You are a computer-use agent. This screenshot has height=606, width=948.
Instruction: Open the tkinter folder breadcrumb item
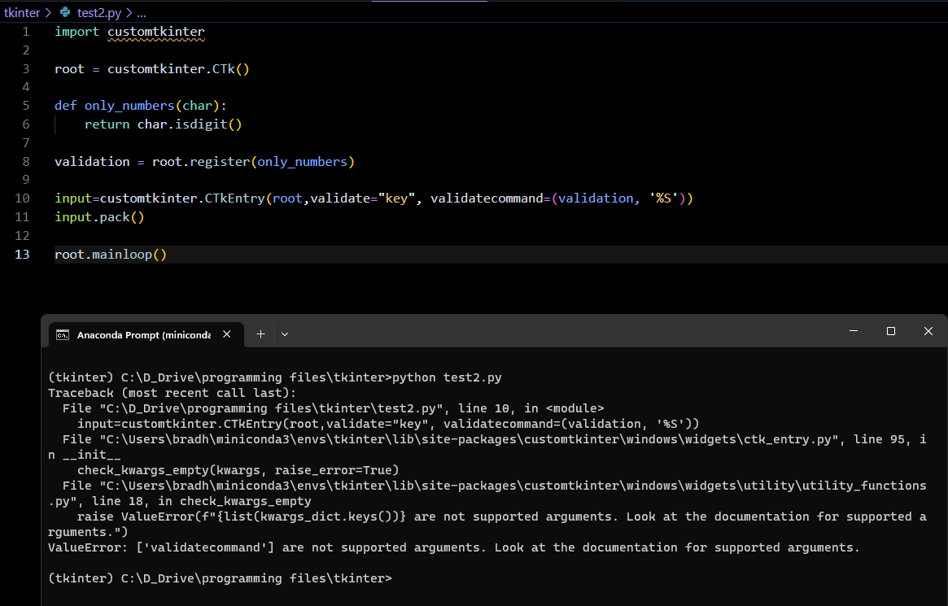point(20,12)
